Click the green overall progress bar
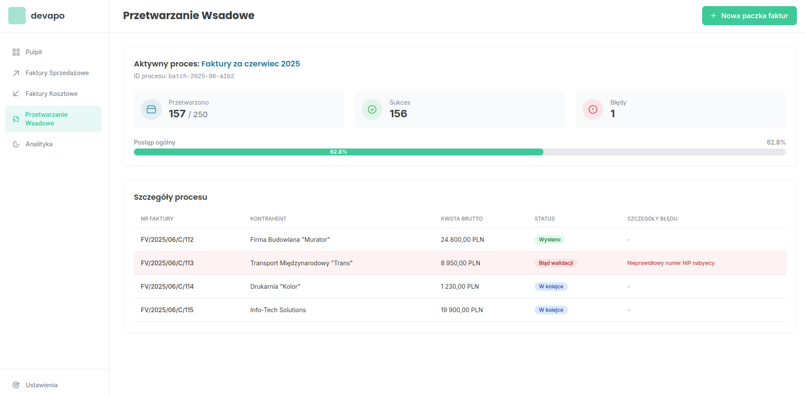The height and width of the screenshot is (396, 806). (339, 152)
